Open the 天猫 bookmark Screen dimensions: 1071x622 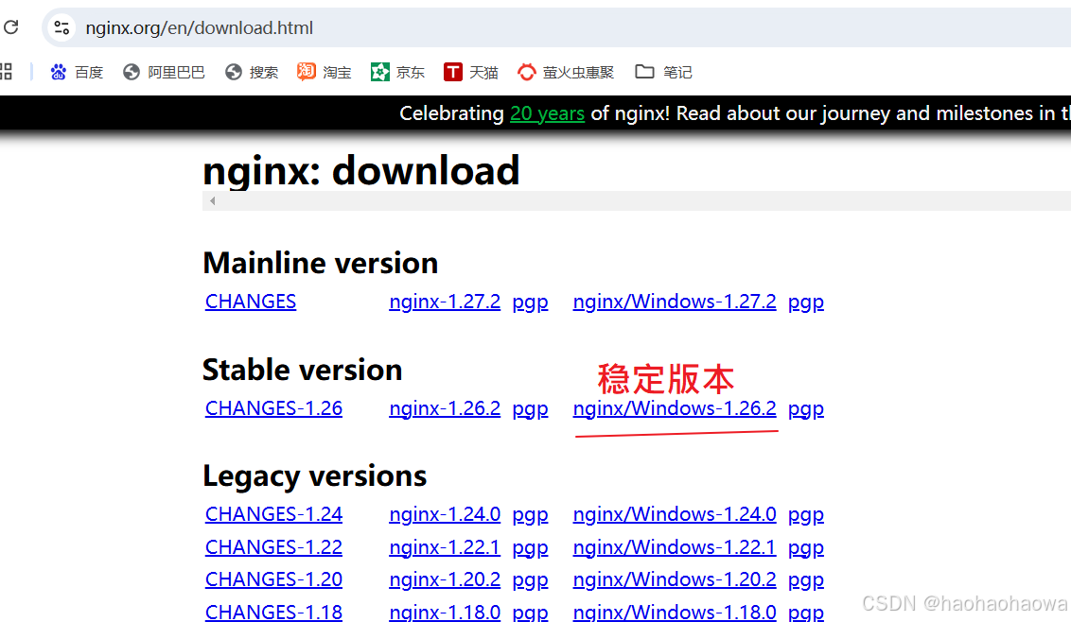pos(470,72)
